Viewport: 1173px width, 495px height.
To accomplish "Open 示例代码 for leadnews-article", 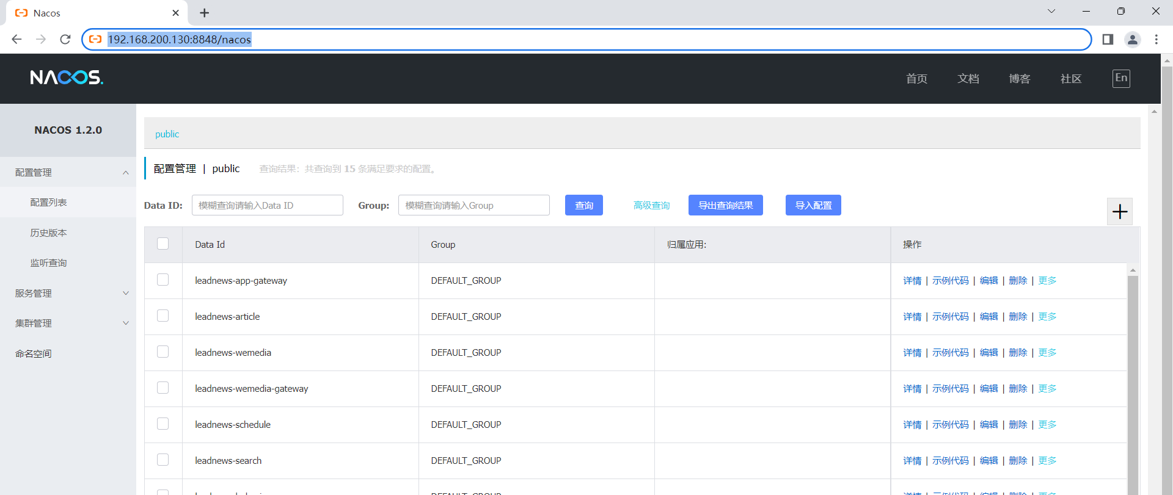I will [950, 317].
